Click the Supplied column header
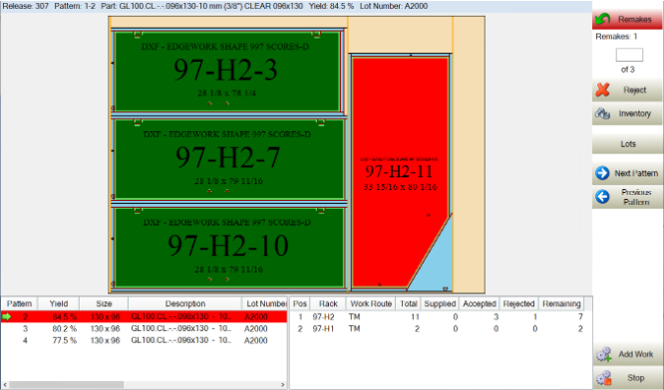The width and height of the screenshot is (664, 390). [439, 303]
